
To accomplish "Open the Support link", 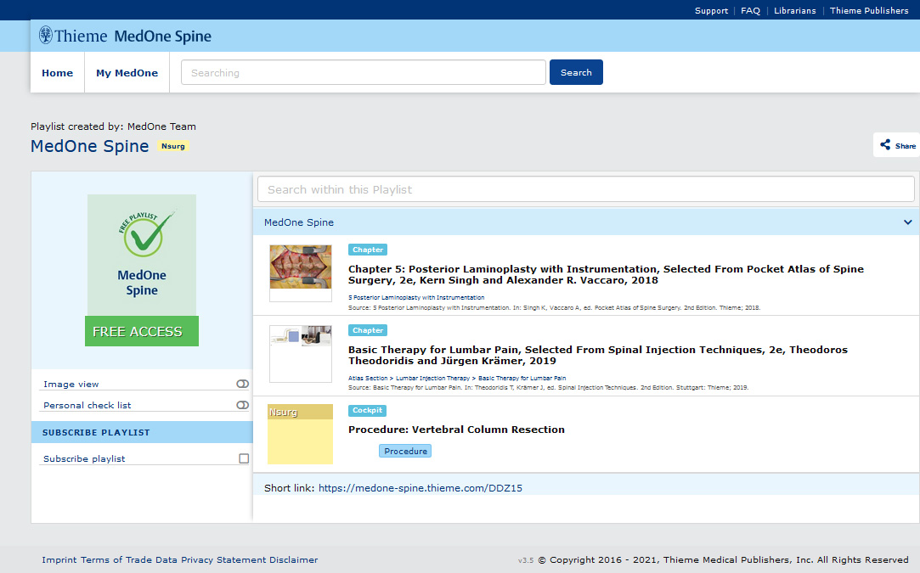I will 711,10.
